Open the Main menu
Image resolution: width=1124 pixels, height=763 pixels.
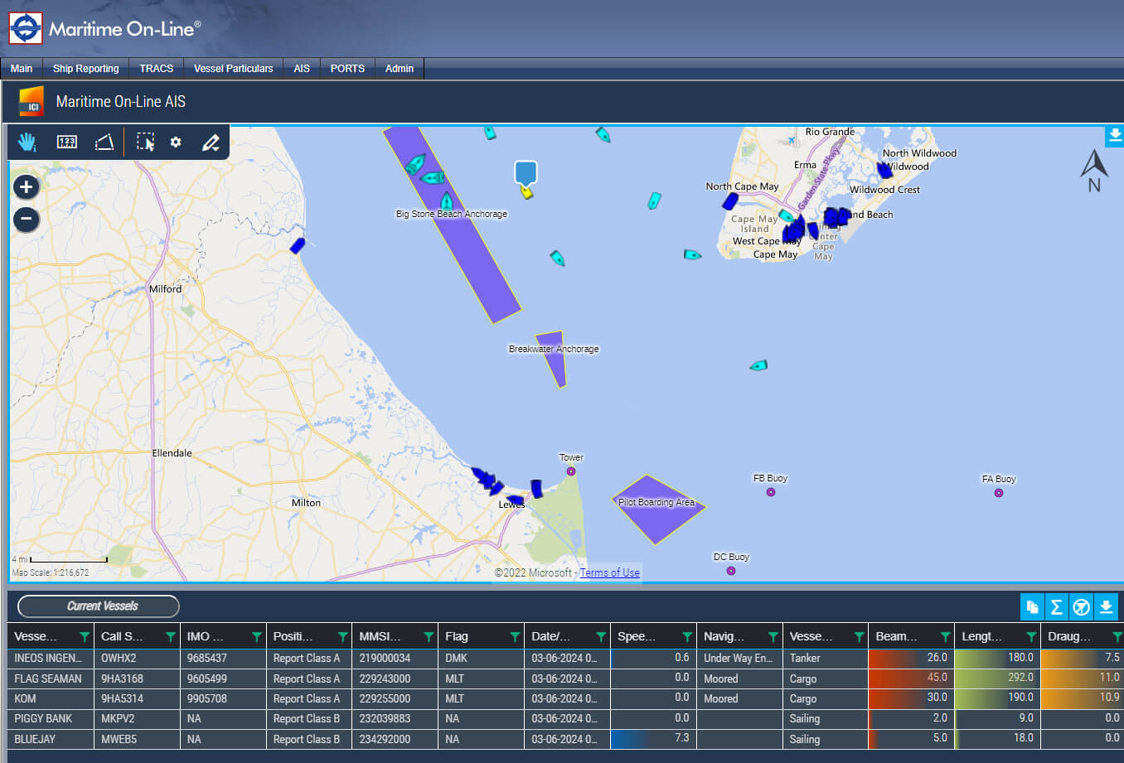coord(22,69)
